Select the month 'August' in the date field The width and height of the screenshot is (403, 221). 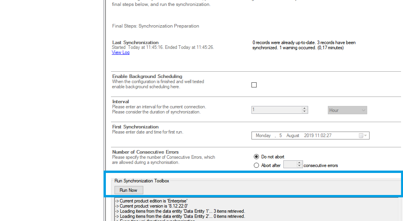tap(293, 136)
